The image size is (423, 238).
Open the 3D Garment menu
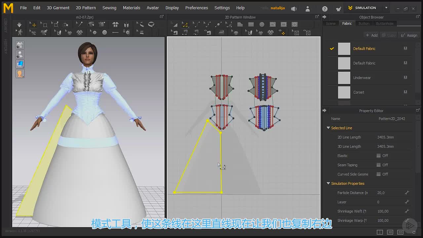point(58,8)
